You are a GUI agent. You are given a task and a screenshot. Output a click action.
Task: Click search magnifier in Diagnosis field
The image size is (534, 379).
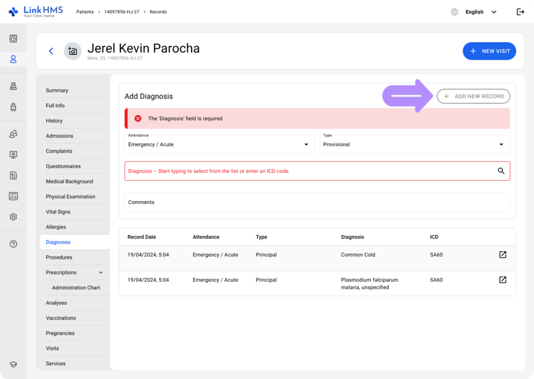pos(501,171)
